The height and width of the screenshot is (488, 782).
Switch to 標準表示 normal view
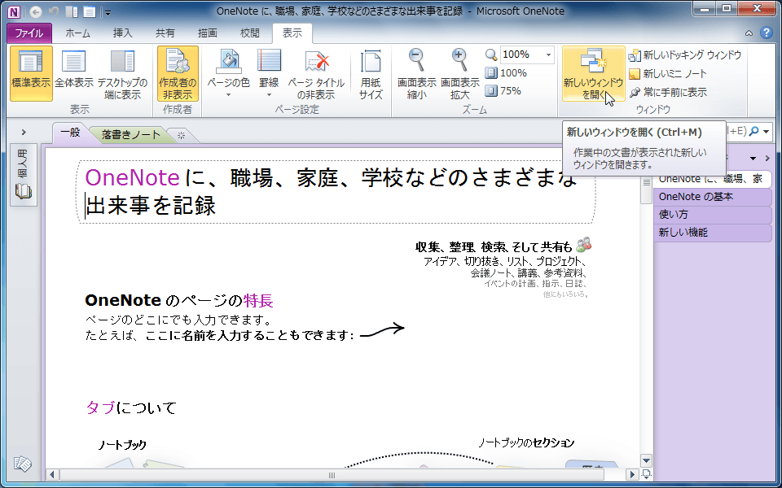point(31,74)
